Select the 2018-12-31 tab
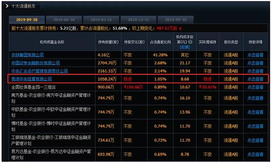This screenshot has height=163, width=271. pos(137,20)
